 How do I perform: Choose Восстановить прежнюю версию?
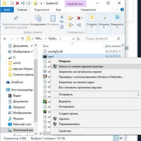(x=96, y=87)
